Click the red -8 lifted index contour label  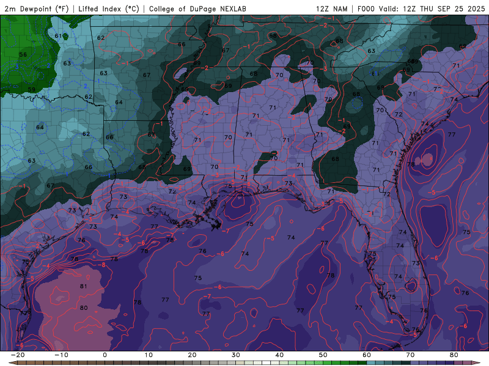(101, 265)
